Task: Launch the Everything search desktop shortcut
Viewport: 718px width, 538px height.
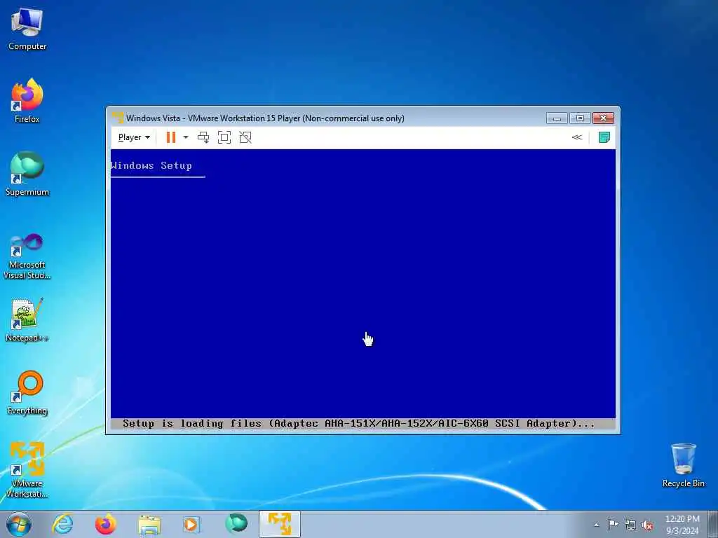Action: [x=27, y=392]
